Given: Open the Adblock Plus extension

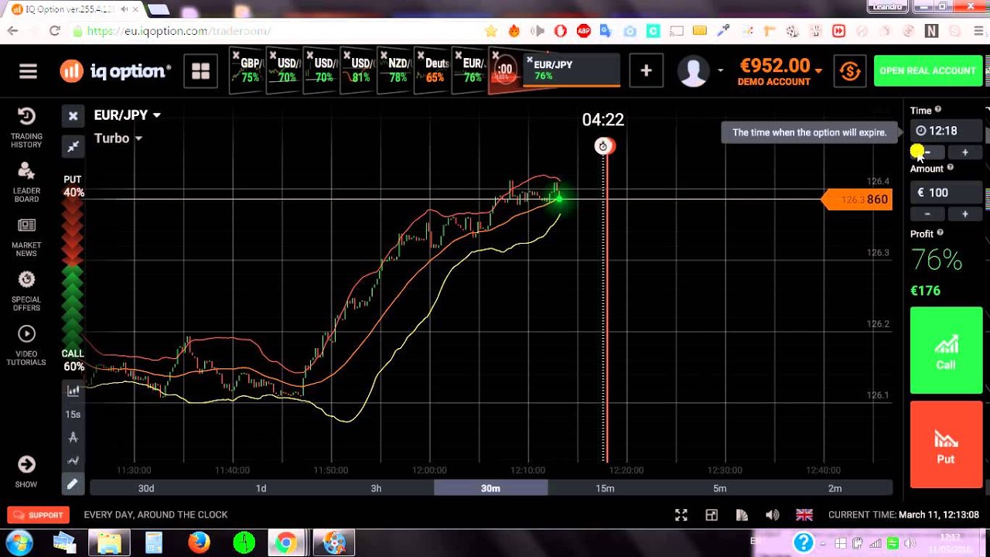Looking at the screenshot, I should (x=583, y=31).
